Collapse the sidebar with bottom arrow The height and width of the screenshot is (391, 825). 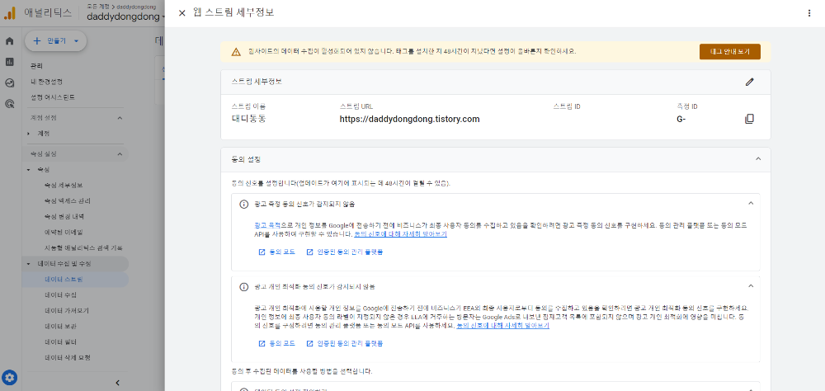point(118,383)
